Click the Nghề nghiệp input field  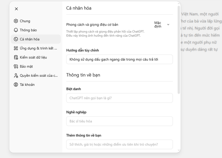[119, 121]
